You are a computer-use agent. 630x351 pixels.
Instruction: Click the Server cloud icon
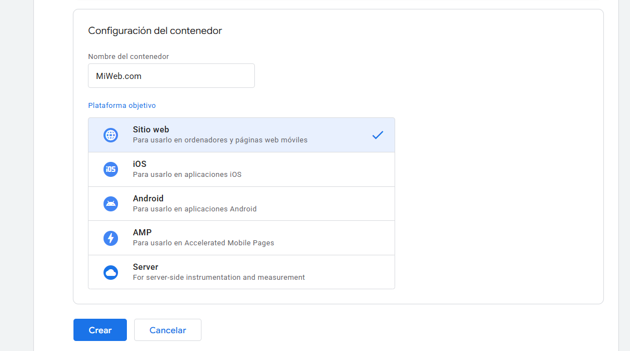click(111, 273)
